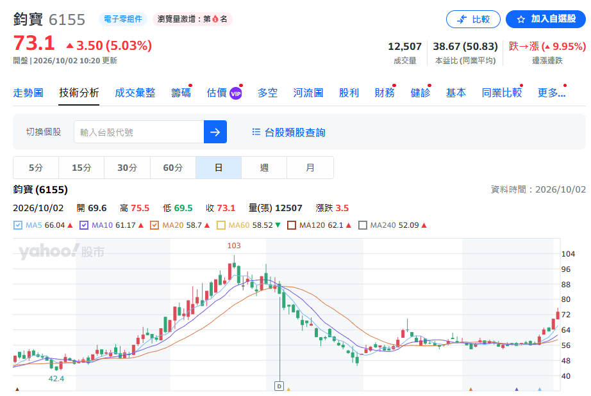
Task: Switch to the 走勢圖 tab
Action: click(28, 93)
